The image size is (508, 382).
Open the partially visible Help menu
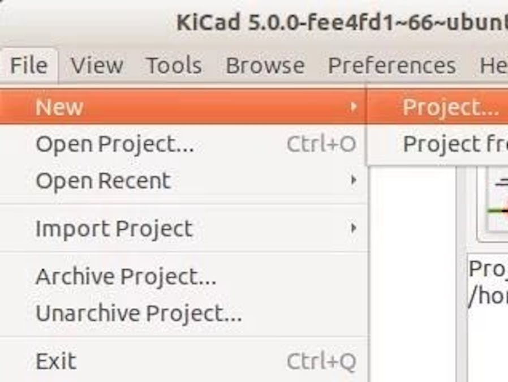493,66
